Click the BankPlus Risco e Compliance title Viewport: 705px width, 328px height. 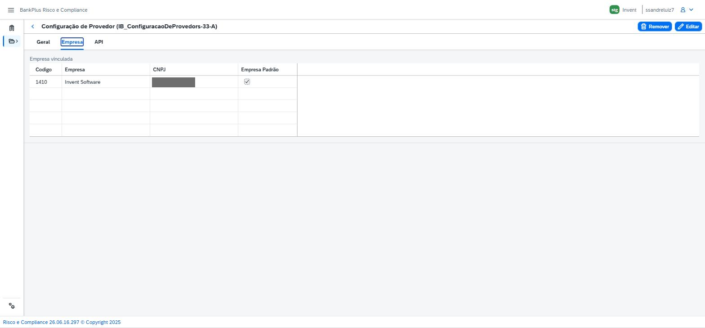tap(54, 10)
